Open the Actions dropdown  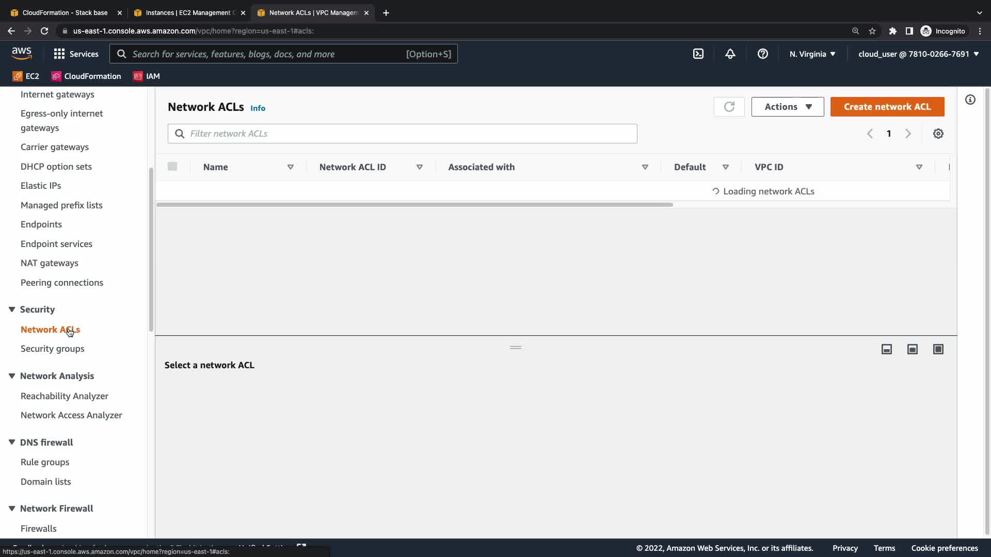click(x=787, y=107)
